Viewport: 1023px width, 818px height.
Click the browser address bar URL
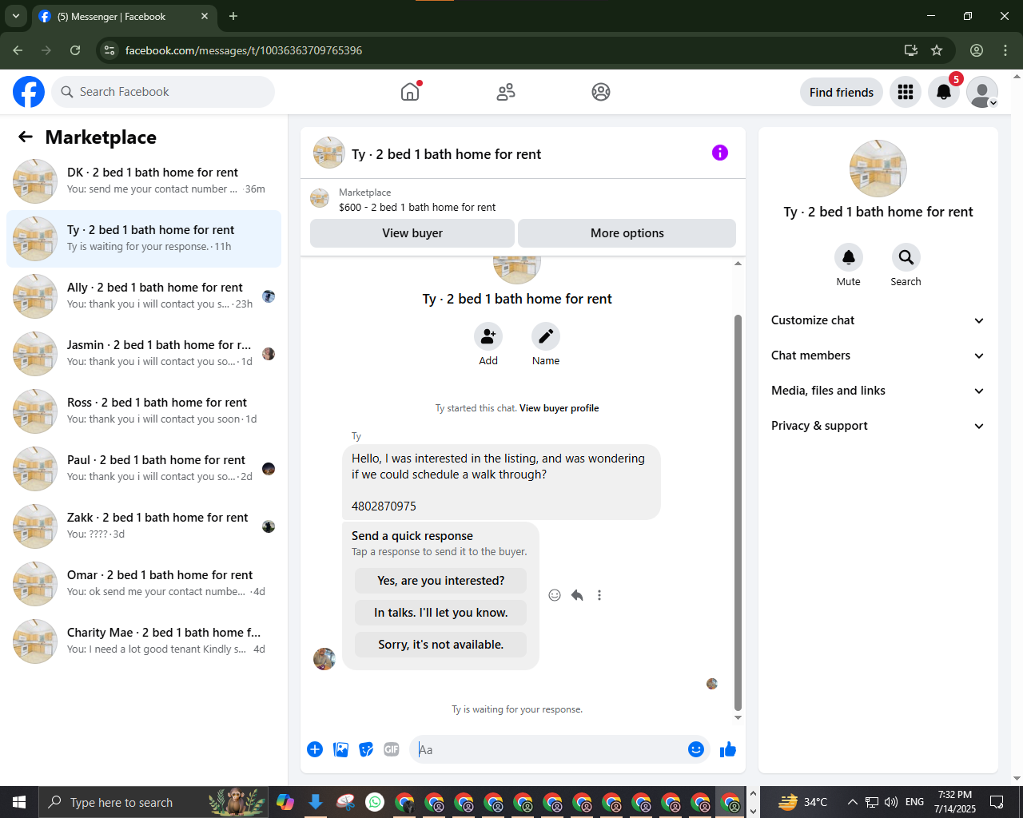(244, 50)
